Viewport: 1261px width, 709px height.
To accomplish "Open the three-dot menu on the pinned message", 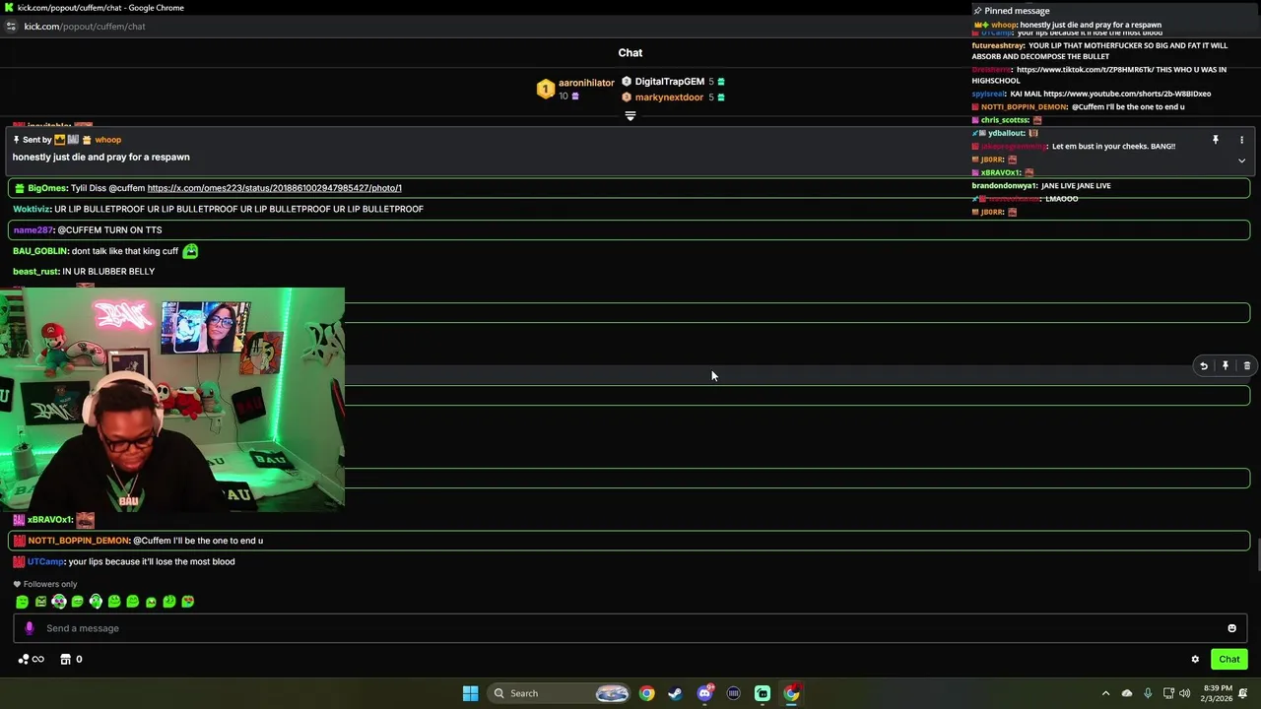I will point(1241,140).
